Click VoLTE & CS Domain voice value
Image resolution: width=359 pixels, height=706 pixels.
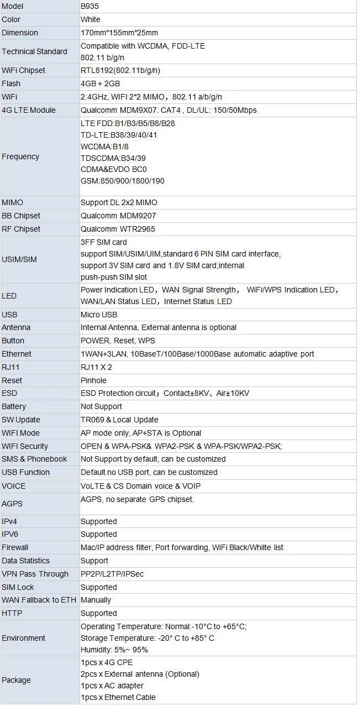click(141, 486)
